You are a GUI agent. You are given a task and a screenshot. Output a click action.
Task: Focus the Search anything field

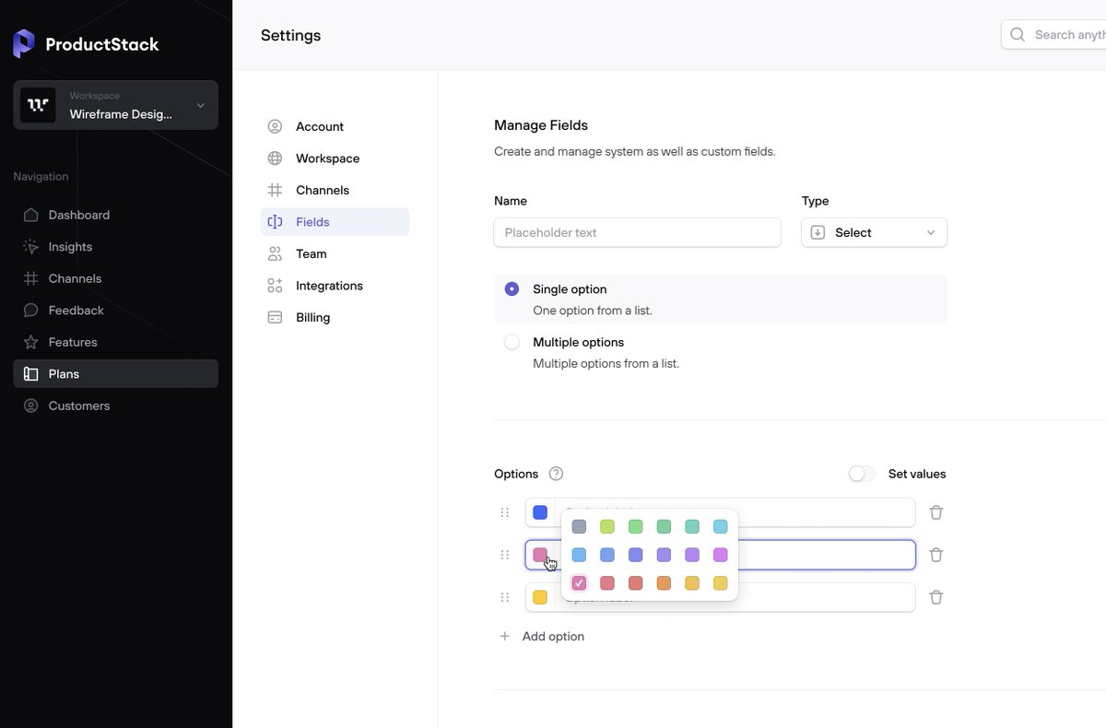[x=1053, y=35]
